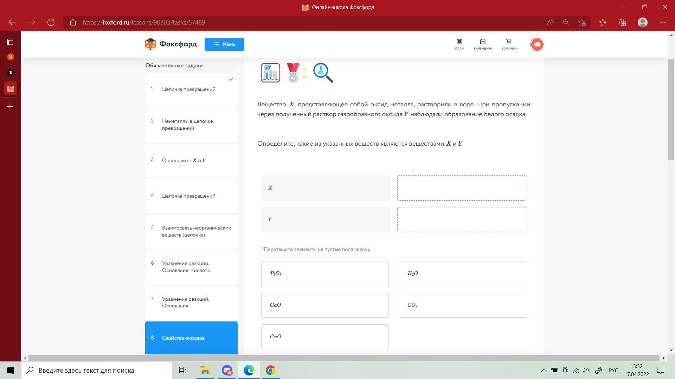675x379 pixels.
Task: Click the site lock icon
Action: 73,22
